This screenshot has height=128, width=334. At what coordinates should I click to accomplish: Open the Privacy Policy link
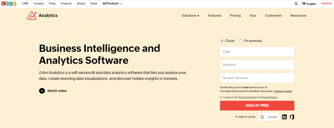269,97
